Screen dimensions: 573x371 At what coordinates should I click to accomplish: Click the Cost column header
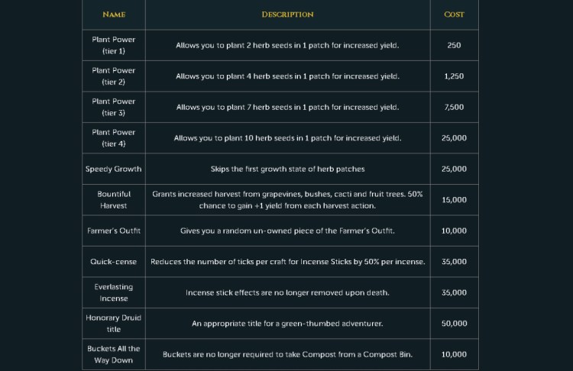[x=454, y=15]
